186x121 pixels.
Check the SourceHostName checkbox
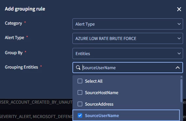pos(80,92)
